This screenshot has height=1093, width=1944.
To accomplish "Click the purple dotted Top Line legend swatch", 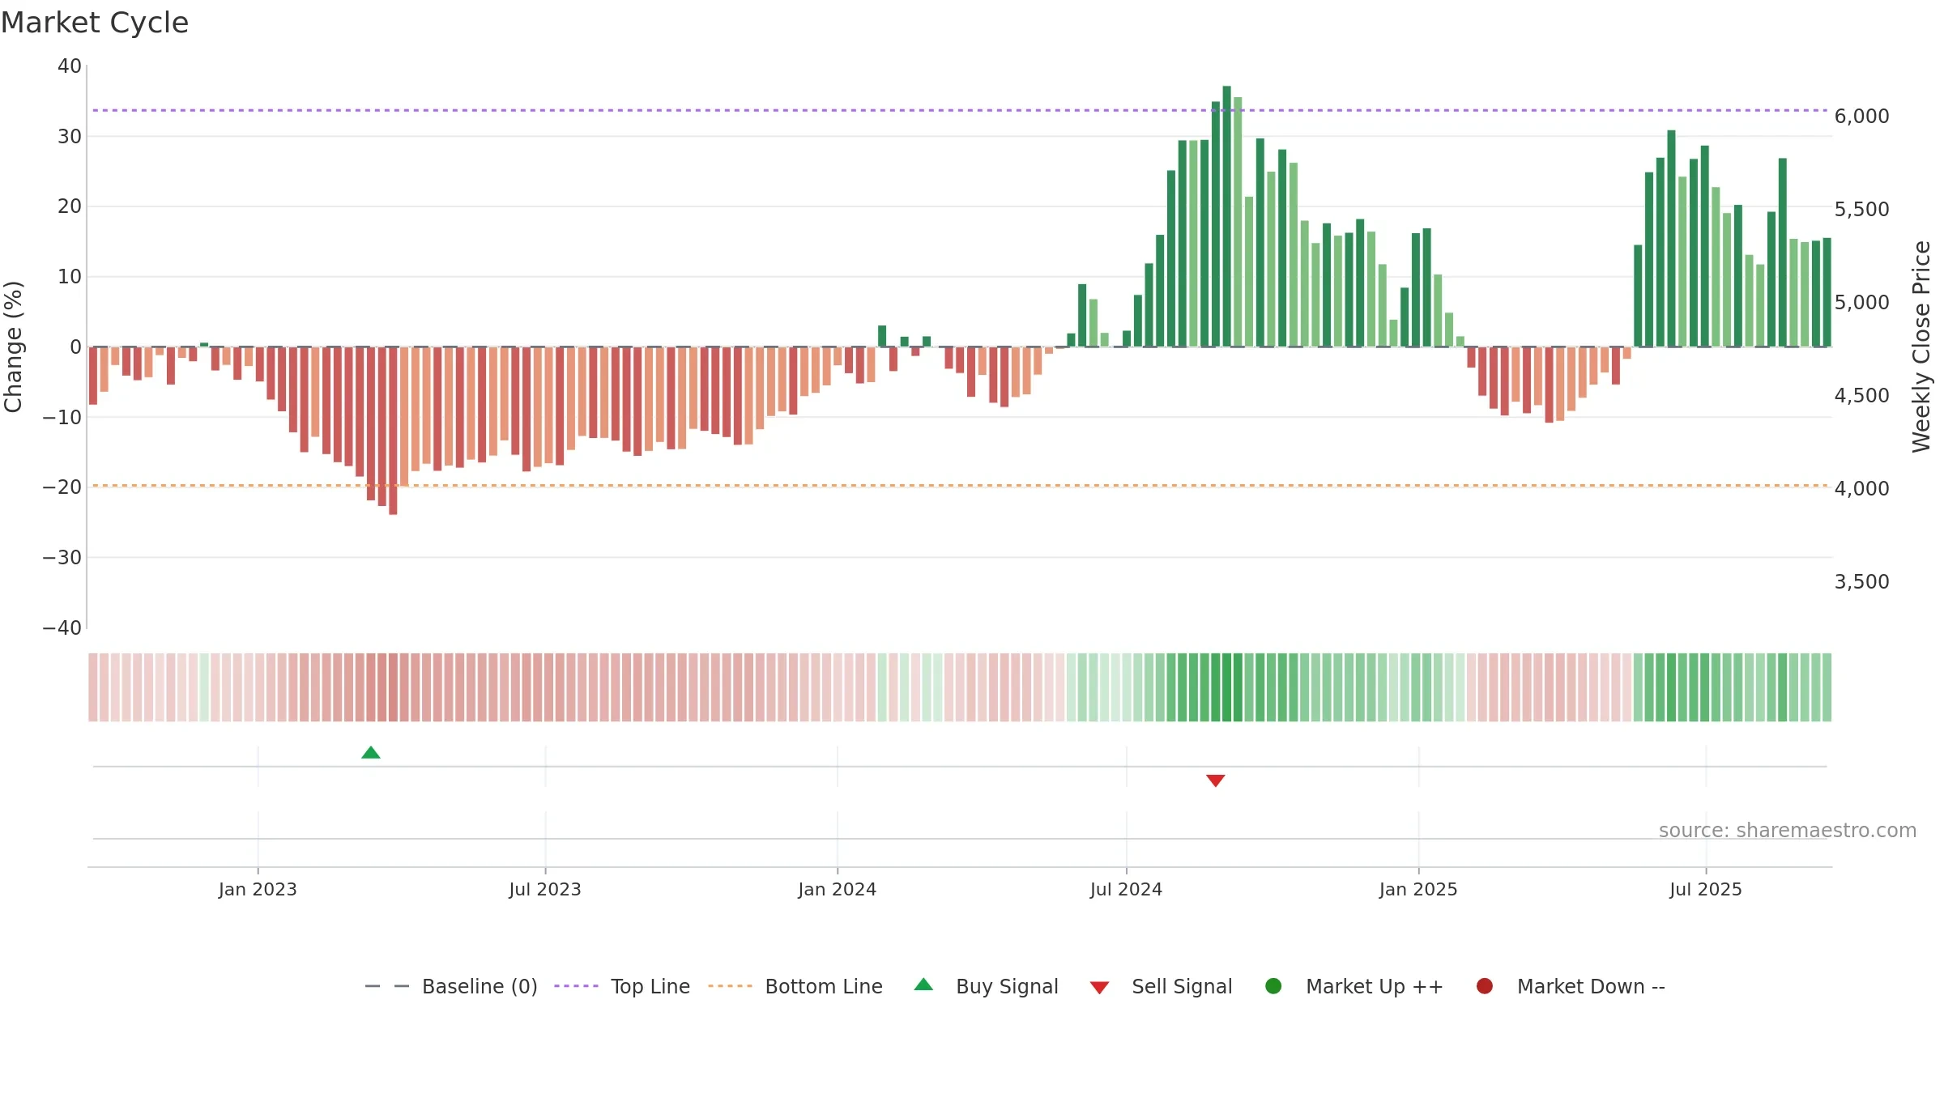I will (x=576, y=986).
